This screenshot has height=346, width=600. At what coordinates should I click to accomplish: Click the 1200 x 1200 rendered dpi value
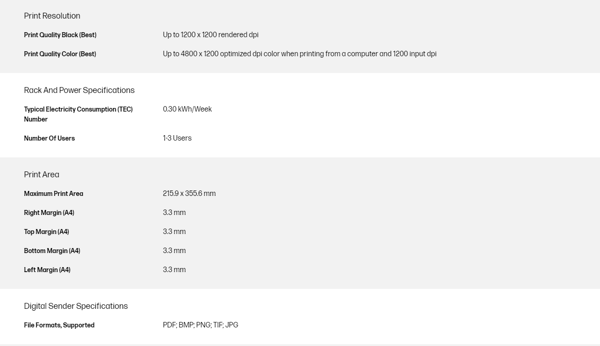[x=211, y=35]
